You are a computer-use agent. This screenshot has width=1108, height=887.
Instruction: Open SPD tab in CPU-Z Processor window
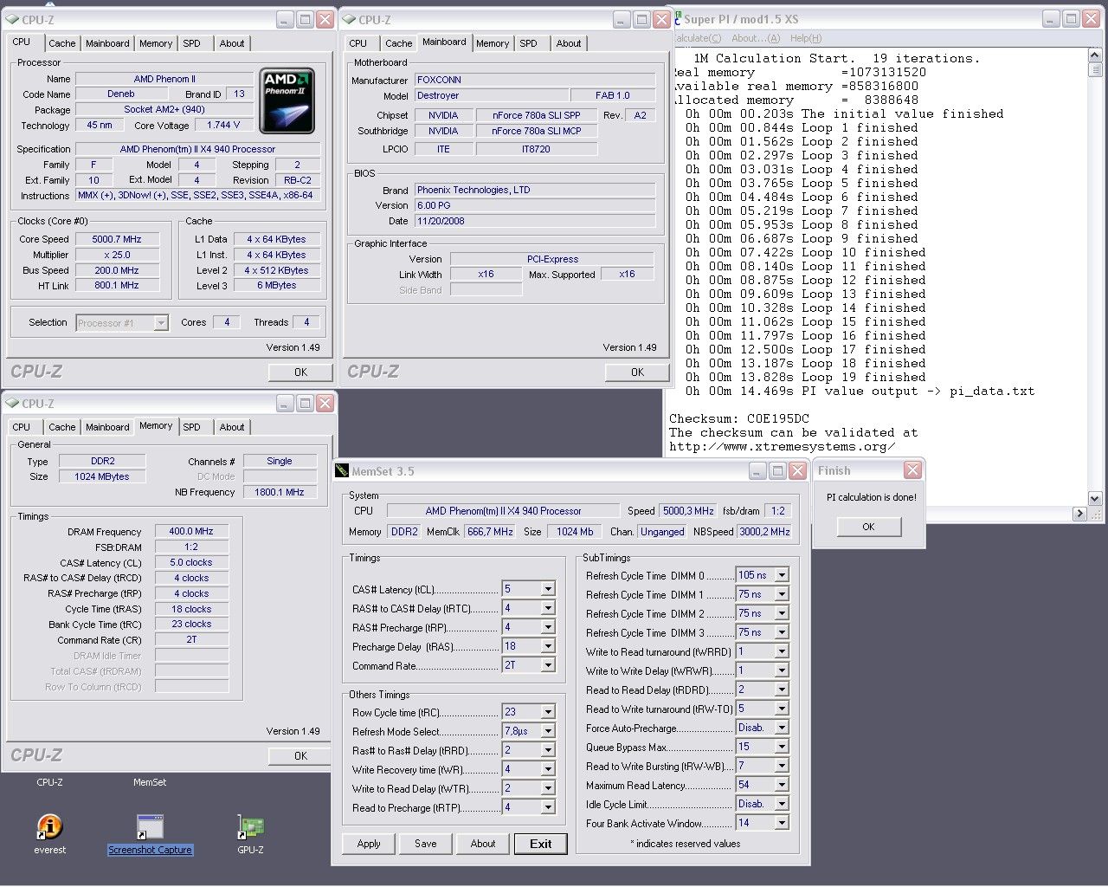click(x=192, y=43)
